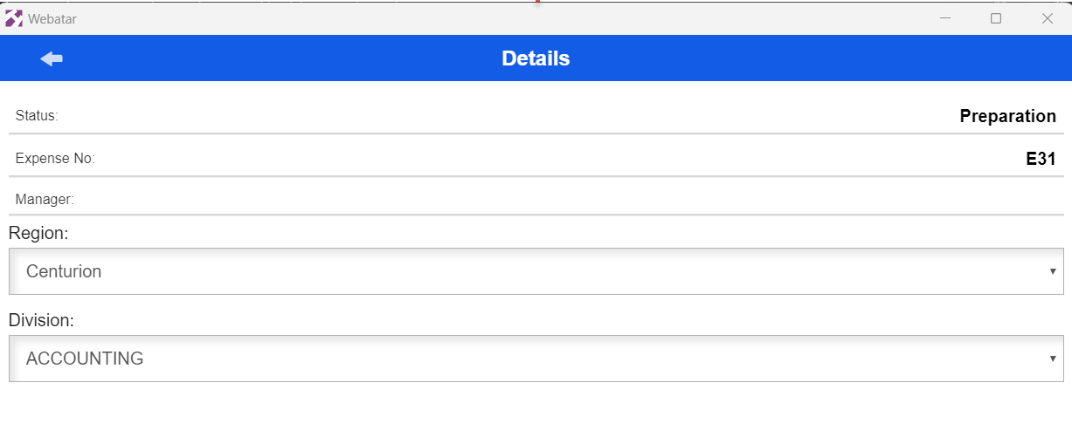Minimize the Webatar window
Viewport: 1072px width, 444px height.
pyautogui.click(x=944, y=18)
